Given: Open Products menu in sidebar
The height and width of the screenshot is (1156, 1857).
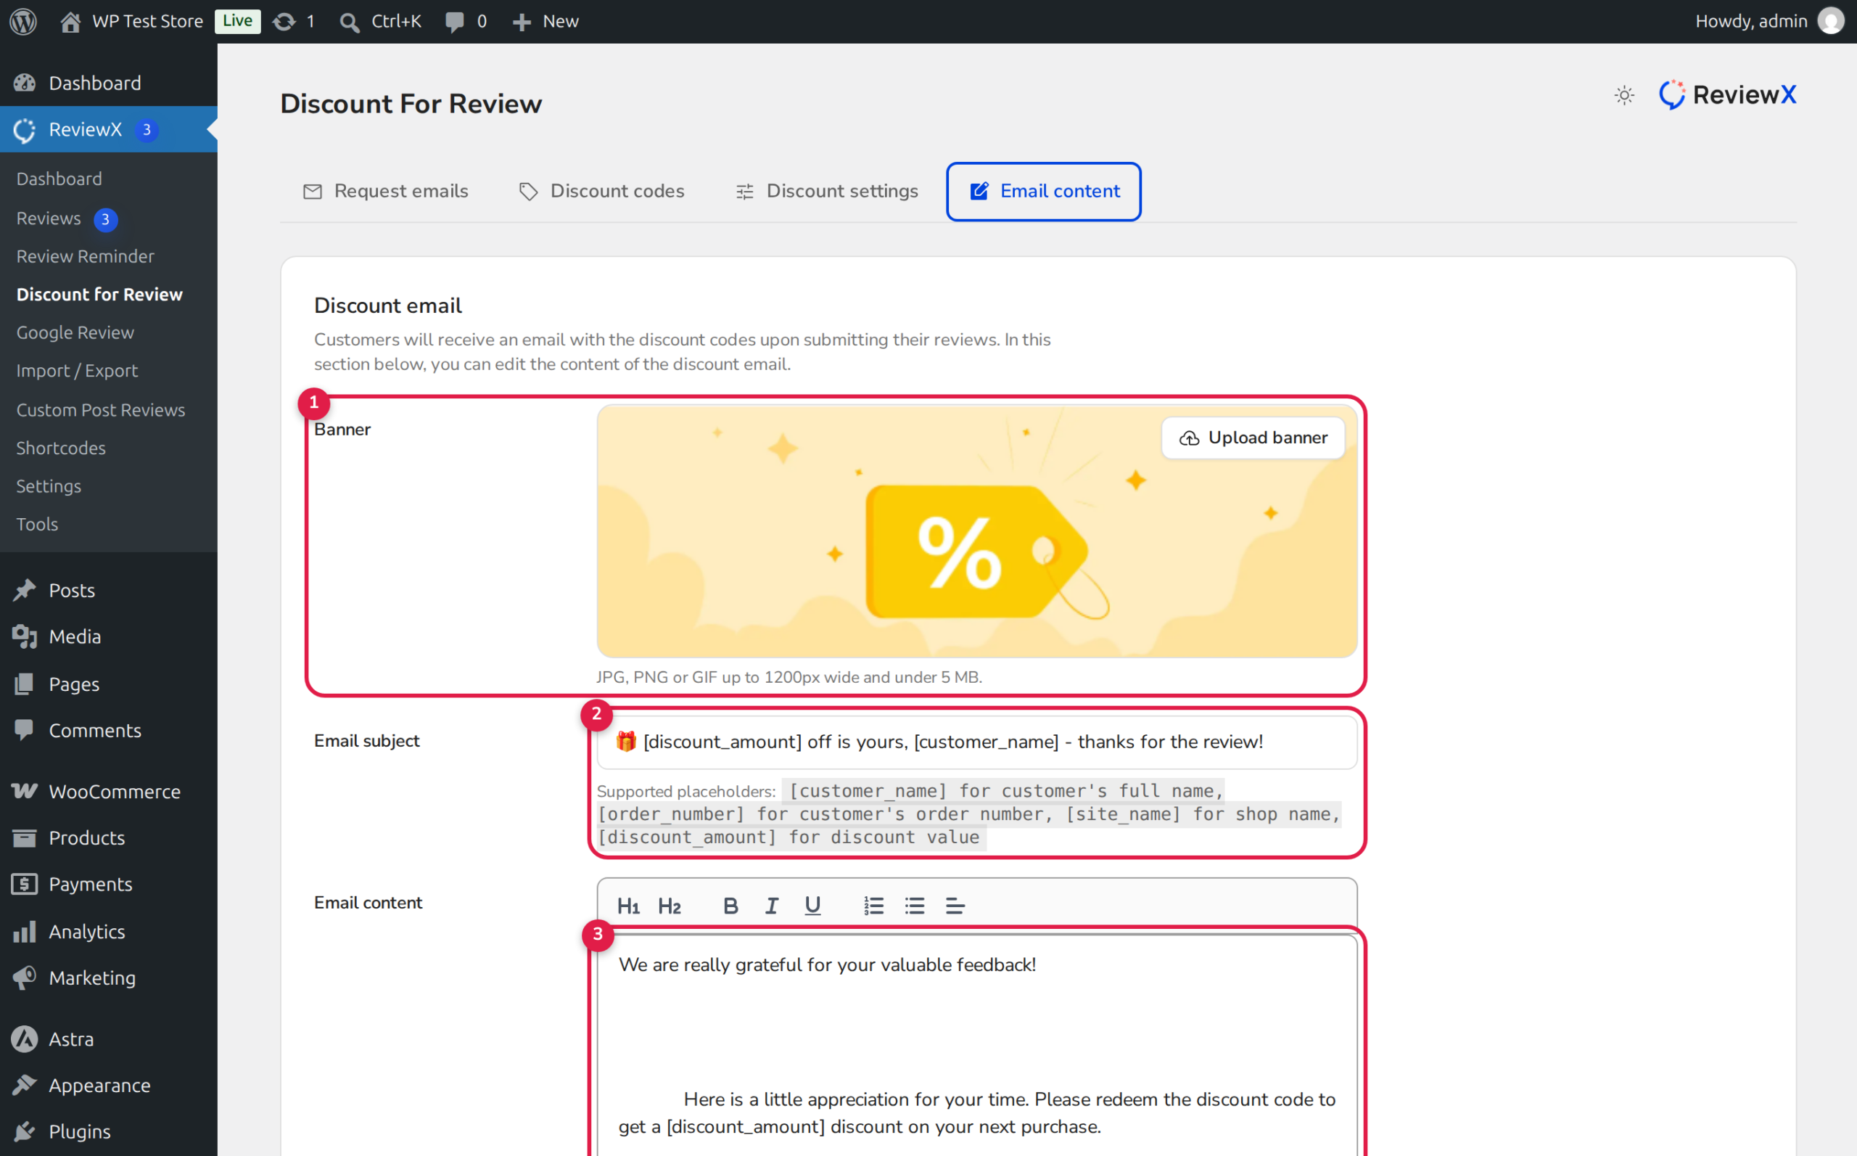Looking at the screenshot, I should 109,838.
